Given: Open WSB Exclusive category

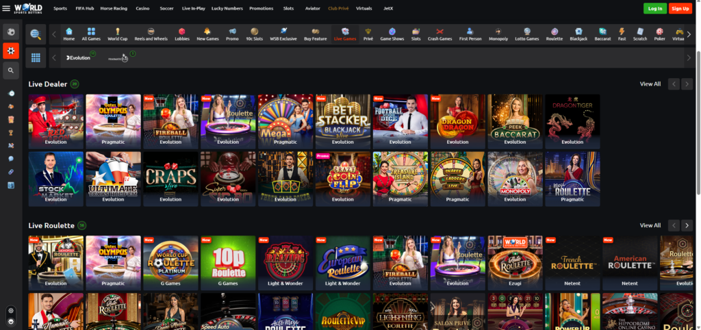Looking at the screenshot, I should [x=283, y=34].
